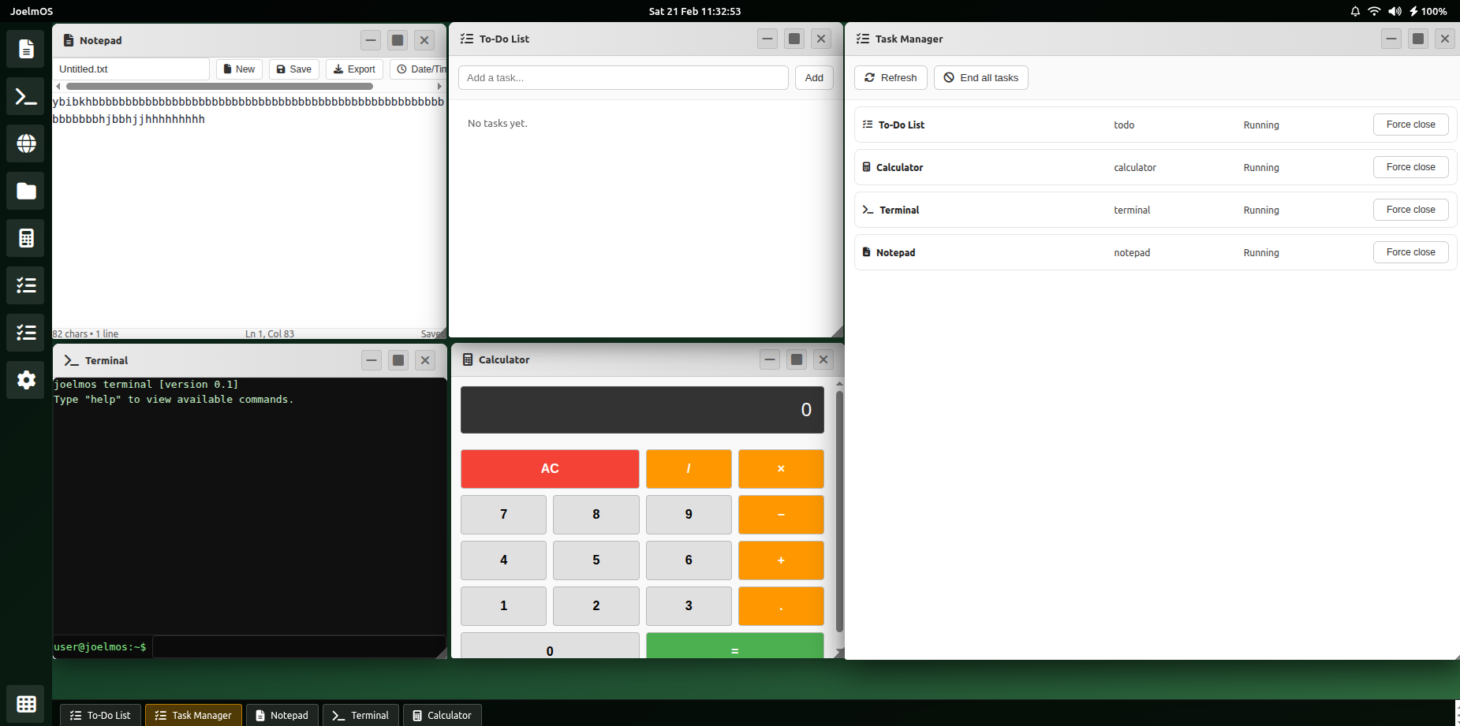Click the volume speaker icon in the top bar
Image resolution: width=1460 pixels, height=726 pixels.
pos(1395,11)
